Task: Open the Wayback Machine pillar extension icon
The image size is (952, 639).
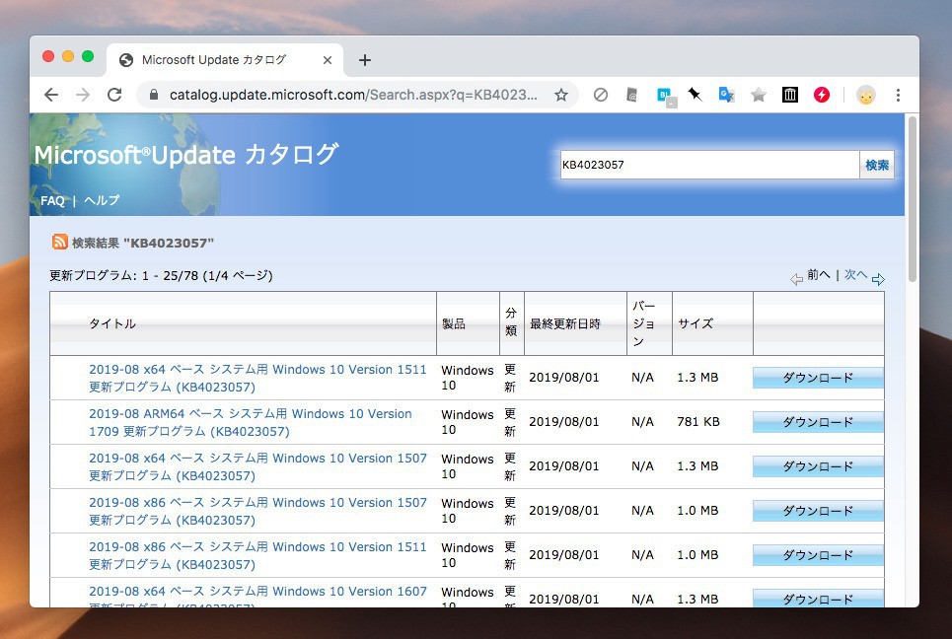Action: point(789,95)
